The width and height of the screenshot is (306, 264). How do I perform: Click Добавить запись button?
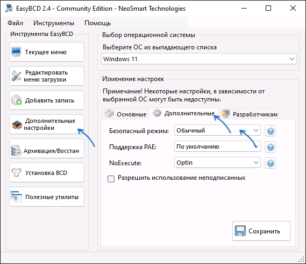point(47,100)
